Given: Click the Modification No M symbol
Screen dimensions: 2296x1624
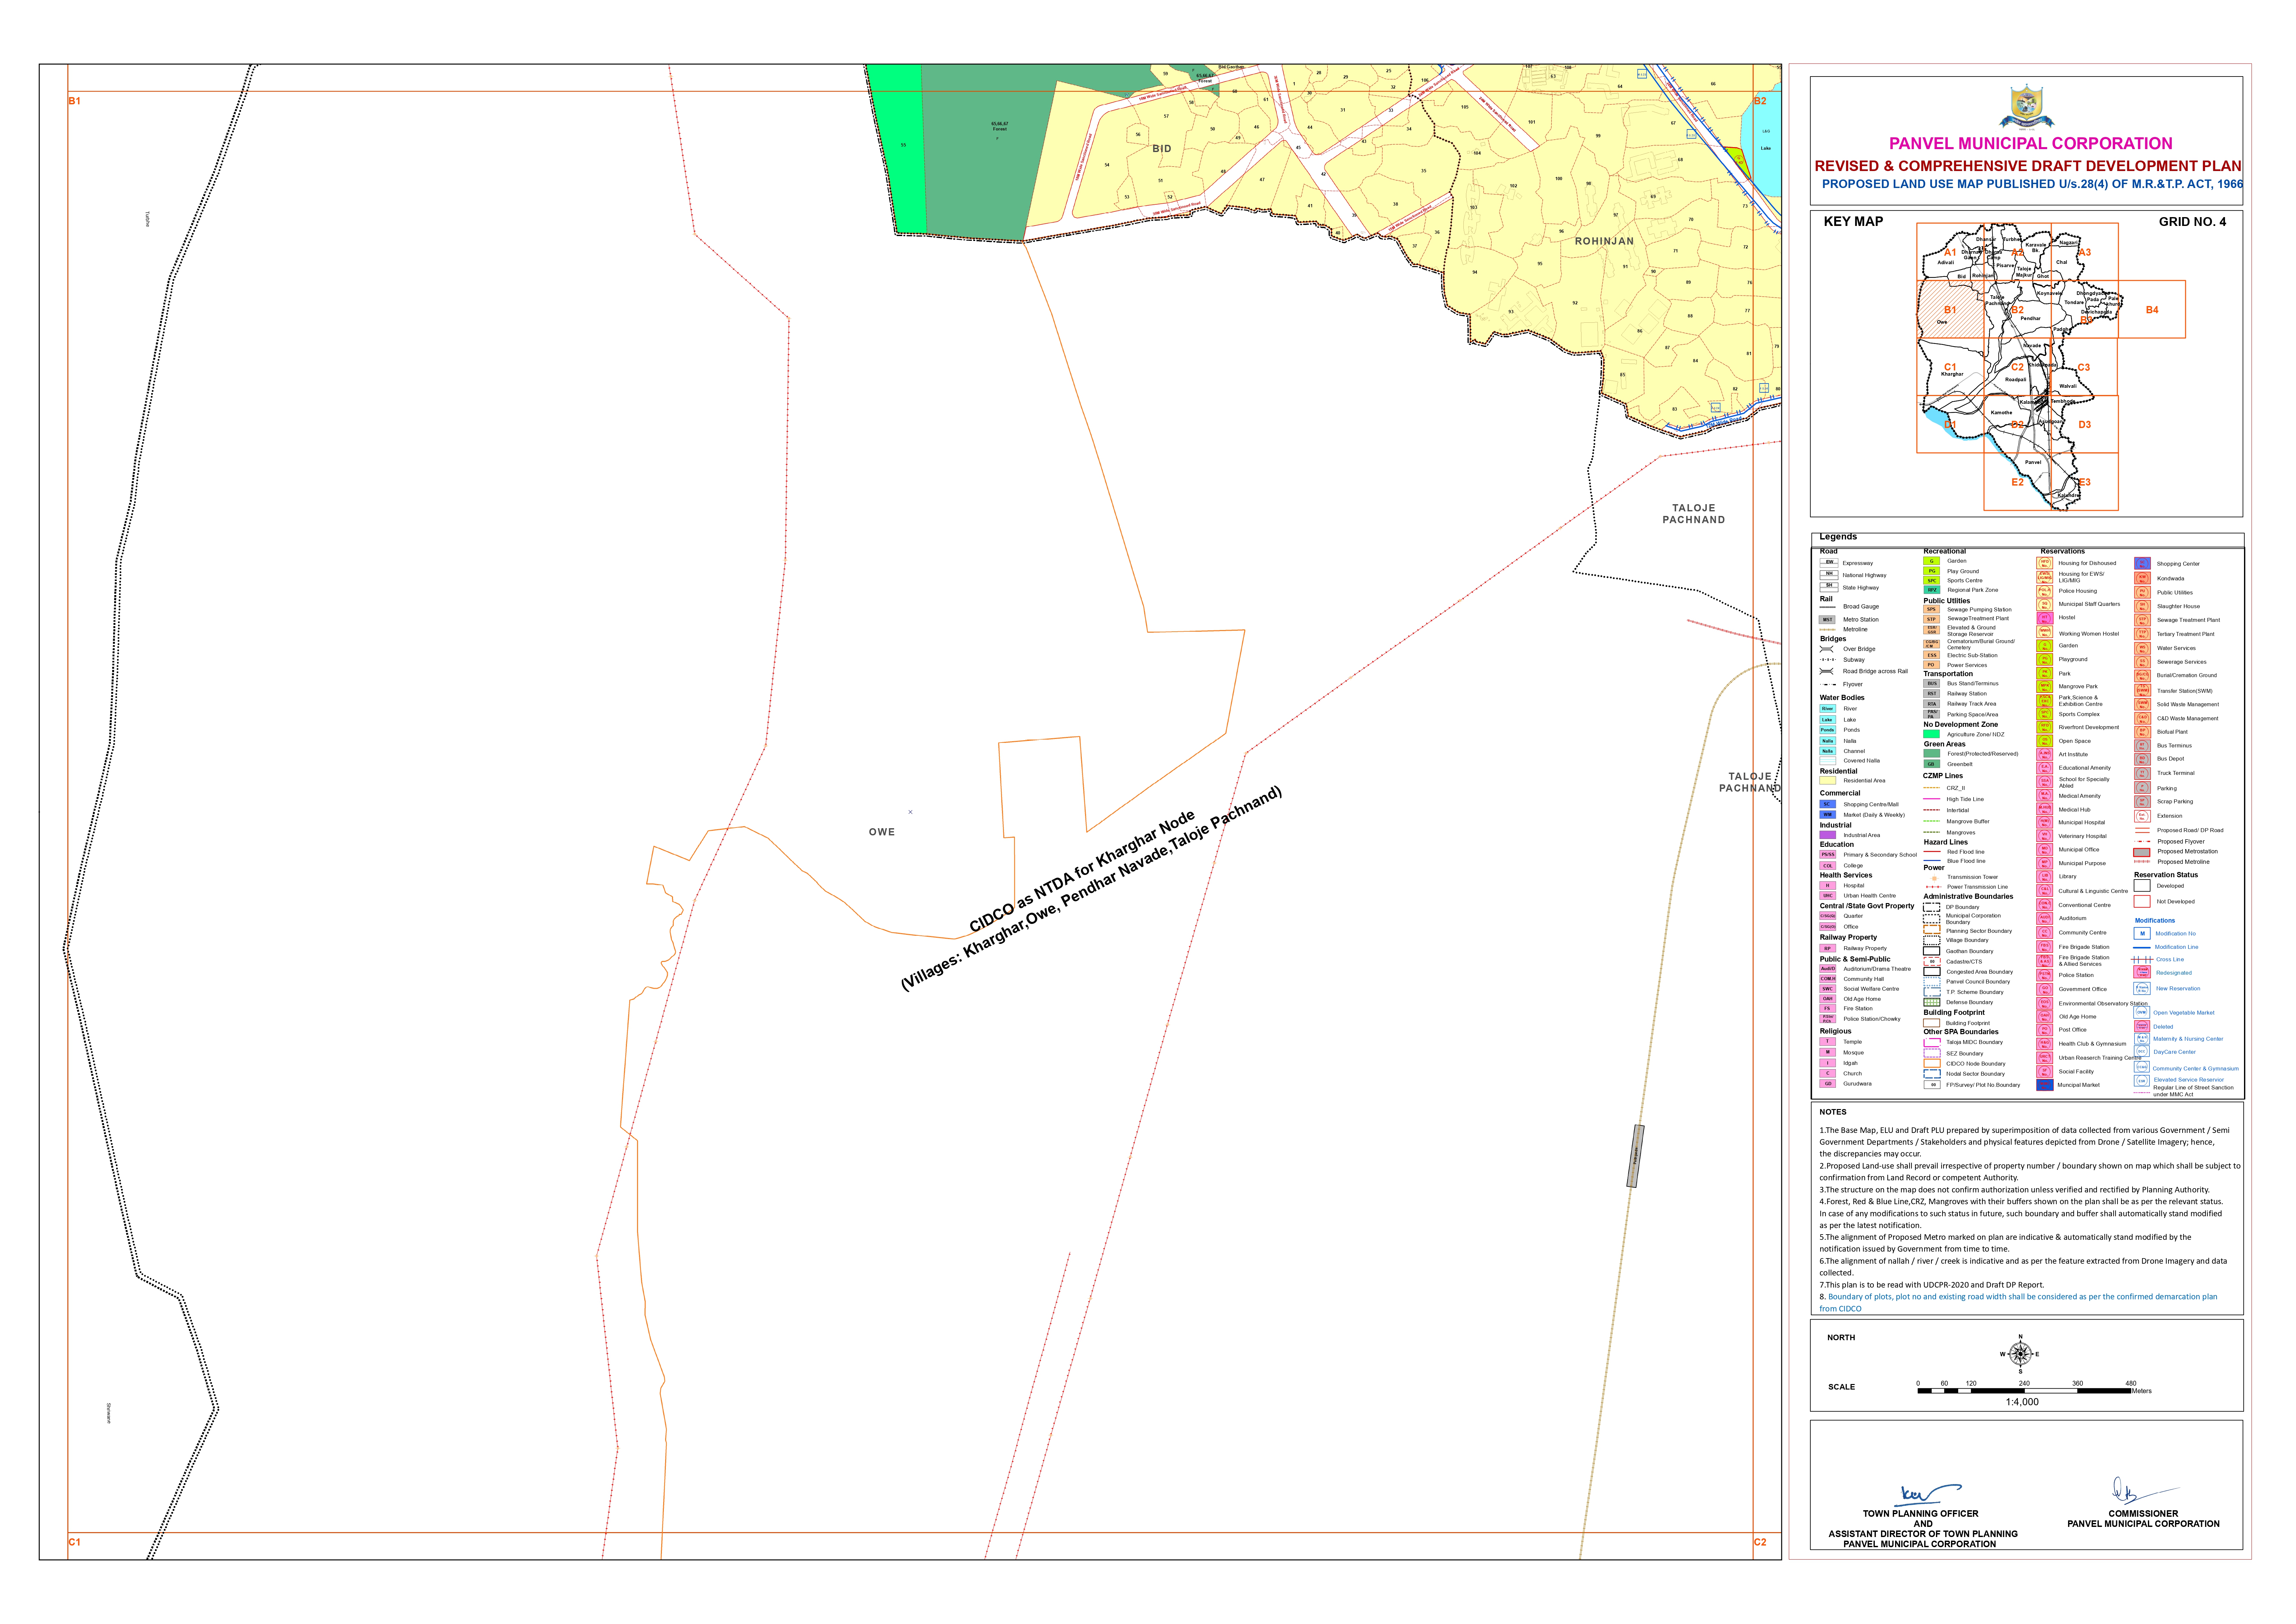Looking at the screenshot, I should 2142,933.
